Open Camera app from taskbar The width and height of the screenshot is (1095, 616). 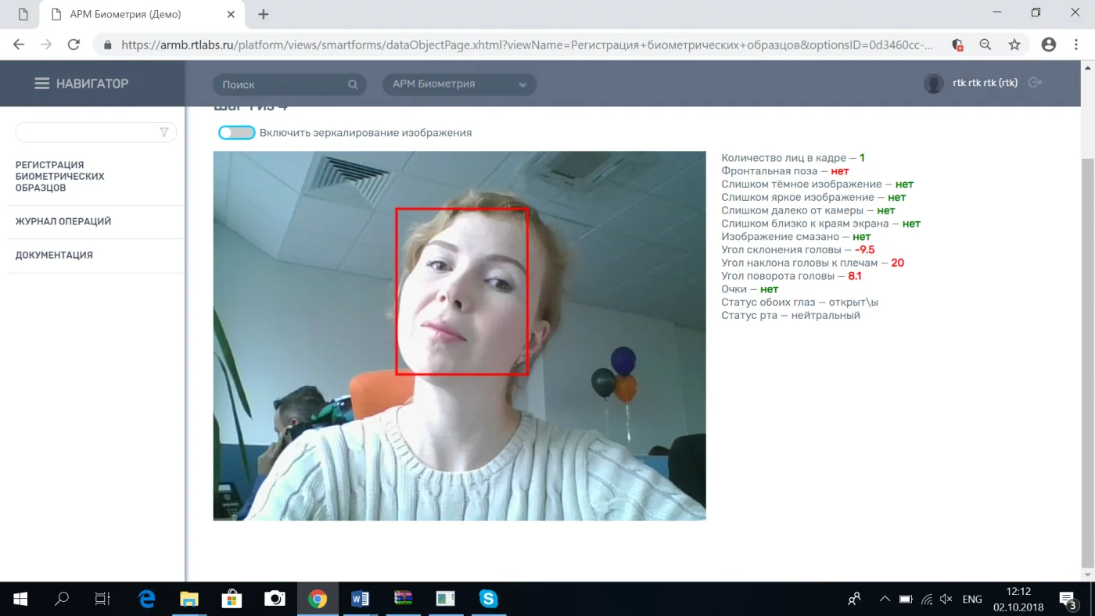click(275, 599)
